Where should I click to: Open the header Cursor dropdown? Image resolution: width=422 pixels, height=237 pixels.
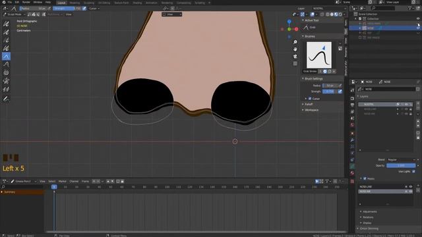(94, 9)
